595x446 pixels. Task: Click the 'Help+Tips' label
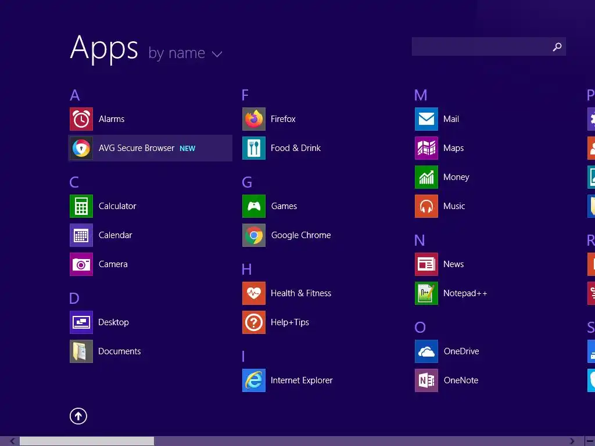tap(290, 322)
